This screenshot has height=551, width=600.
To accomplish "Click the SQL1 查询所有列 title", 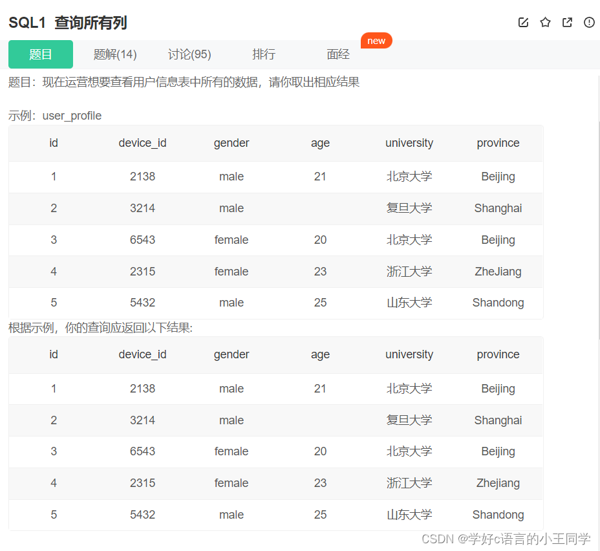I will pos(68,23).
